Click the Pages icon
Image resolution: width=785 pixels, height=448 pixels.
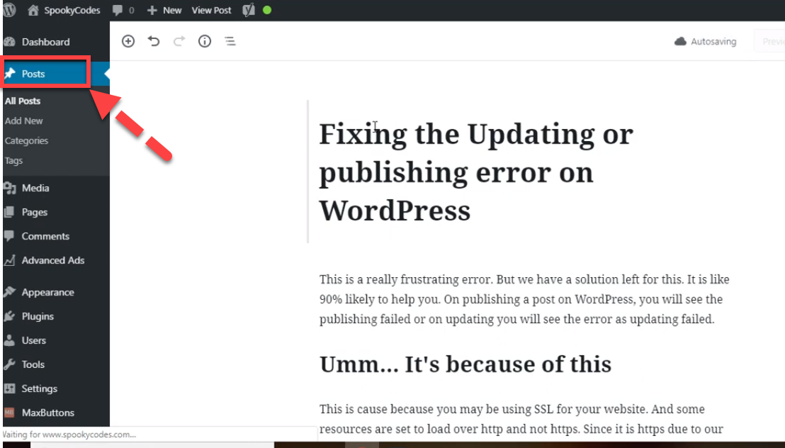(x=9, y=212)
